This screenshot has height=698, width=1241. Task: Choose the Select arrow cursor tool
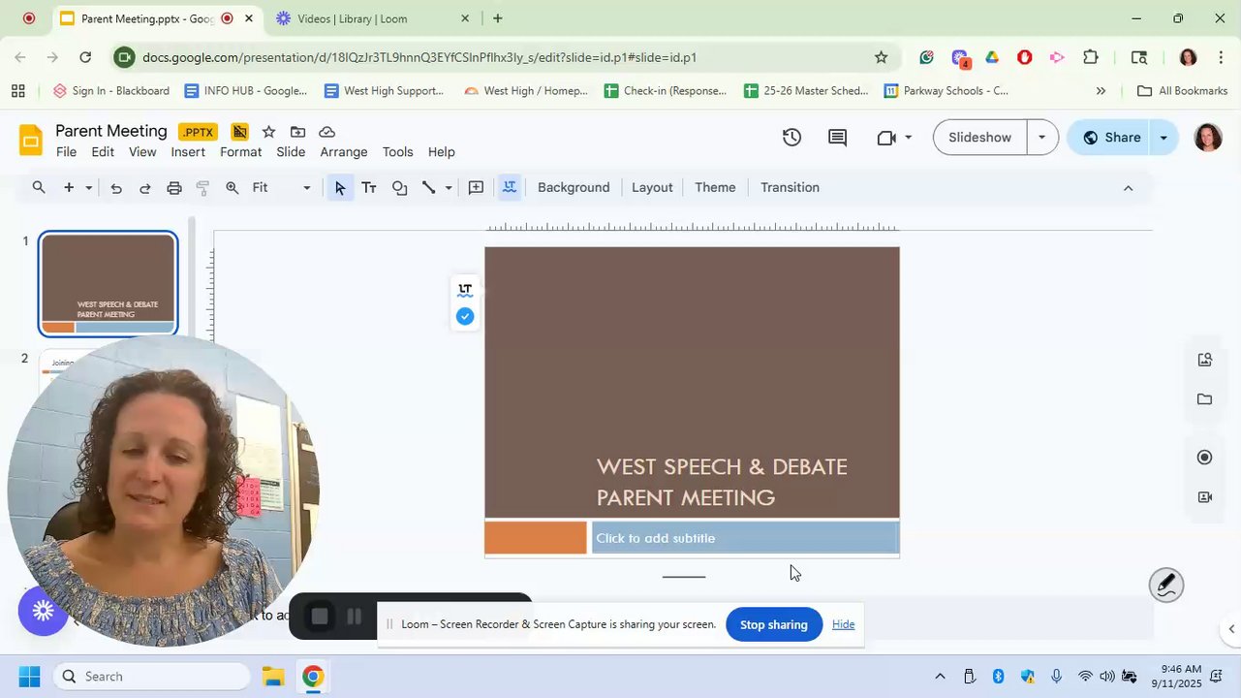pyautogui.click(x=340, y=188)
